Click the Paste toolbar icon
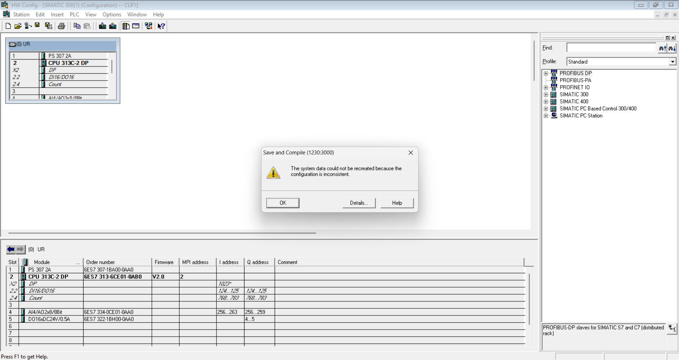 (87, 26)
